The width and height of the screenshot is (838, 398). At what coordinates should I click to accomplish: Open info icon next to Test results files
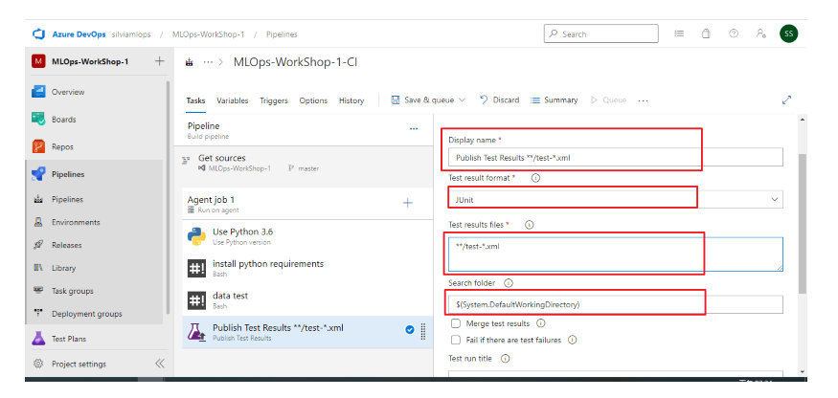529,225
